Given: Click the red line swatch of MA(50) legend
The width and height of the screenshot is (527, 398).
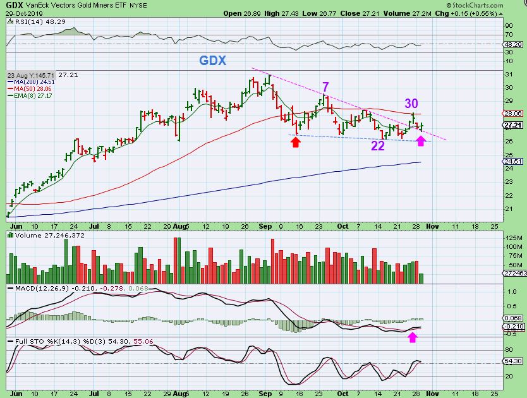Looking at the screenshot, I should pyautogui.click(x=10, y=89).
